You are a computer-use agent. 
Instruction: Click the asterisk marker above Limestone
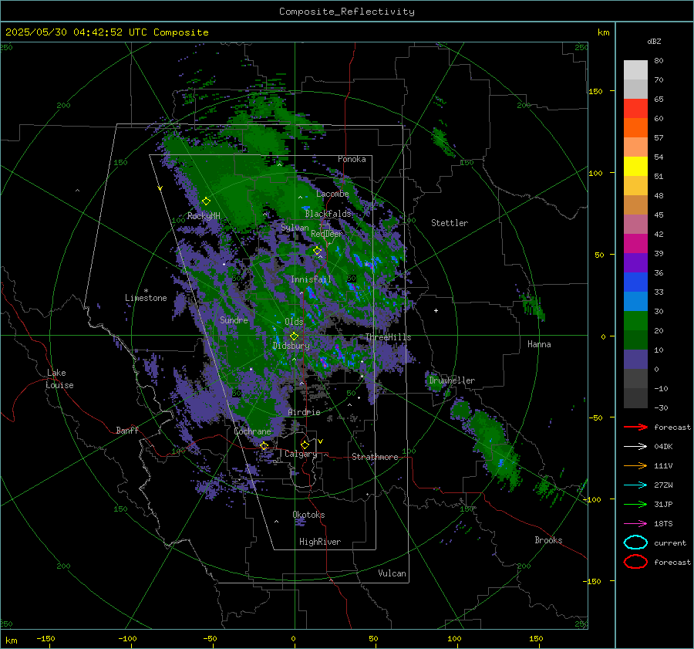[146, 291]
